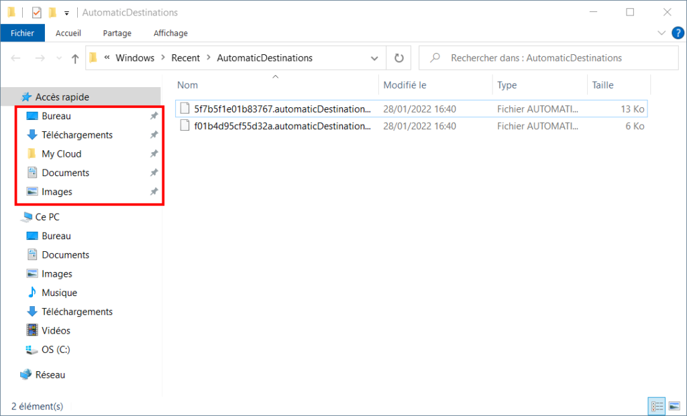Open Images under Ce PC
The width and height of the screenshot is (687, 416).
(57, 274)
